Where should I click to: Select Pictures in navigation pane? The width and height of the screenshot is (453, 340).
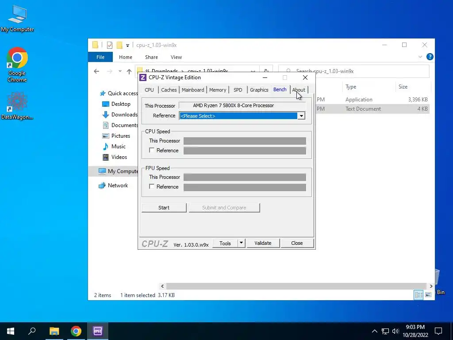pos(116,136)
